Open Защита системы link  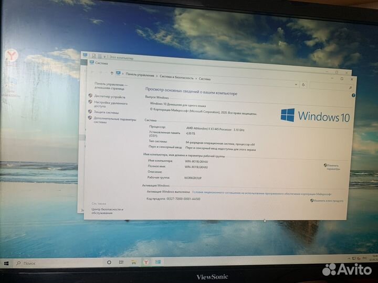click(106, 112)
